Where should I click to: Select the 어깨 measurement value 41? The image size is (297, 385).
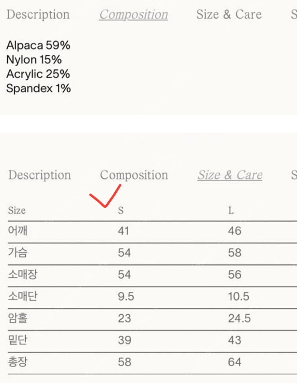click(124, 231)
